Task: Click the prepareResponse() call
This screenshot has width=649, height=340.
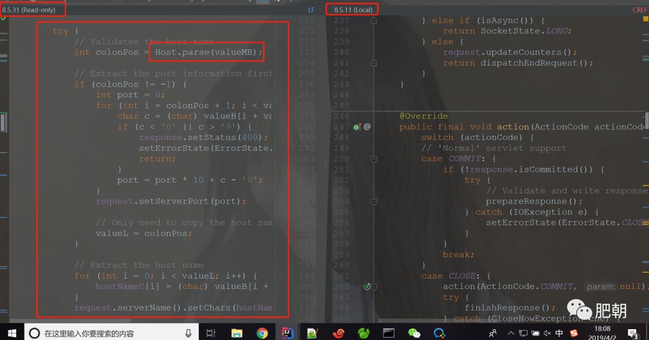Action: click(x=534, y=201)
